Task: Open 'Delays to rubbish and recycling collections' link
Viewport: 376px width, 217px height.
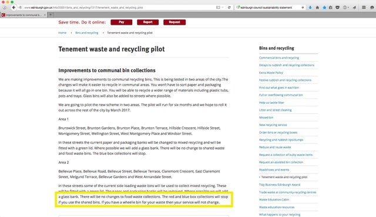Action: (x=287, y=65)
